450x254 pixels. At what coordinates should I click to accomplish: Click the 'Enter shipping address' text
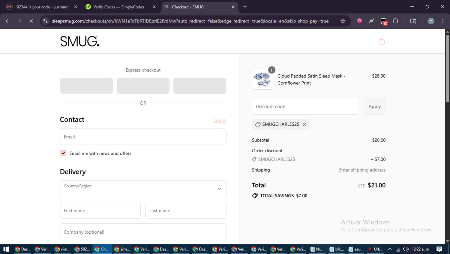[x=362, y=170]
